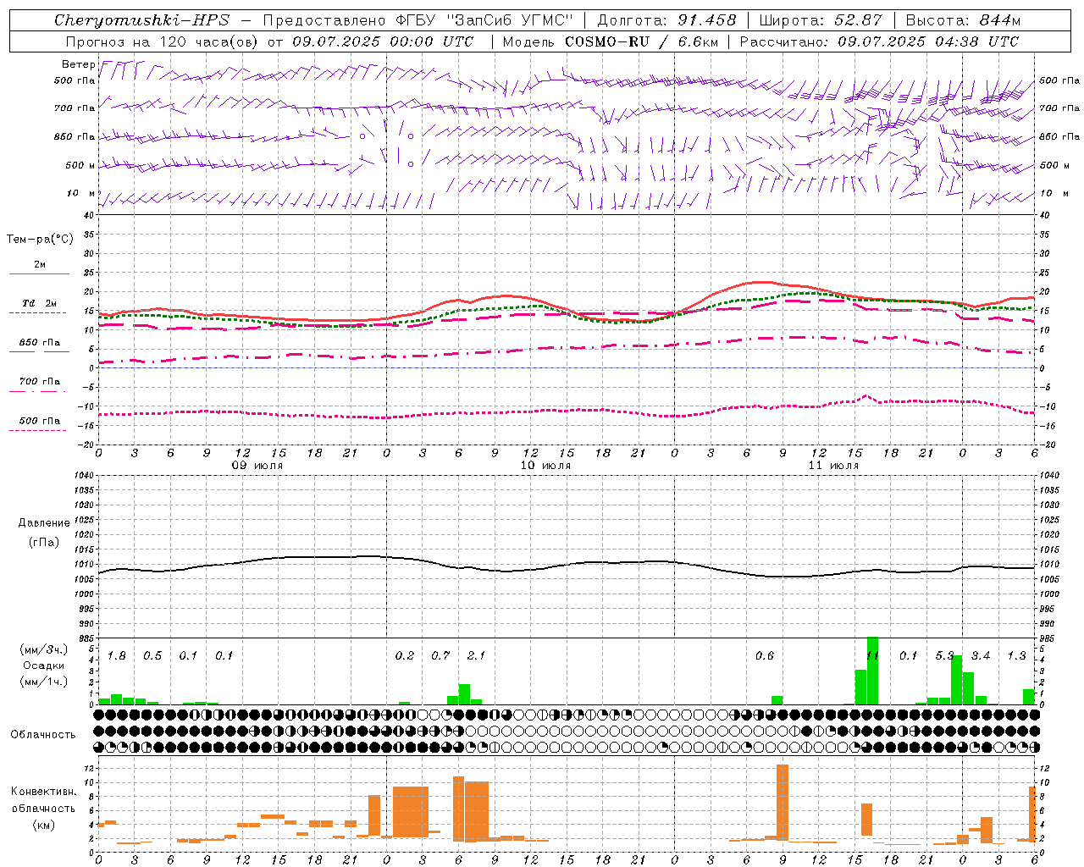Click the Осадки precipitation label
Screen dimensions: 1084x867
(x=44, y=665)
